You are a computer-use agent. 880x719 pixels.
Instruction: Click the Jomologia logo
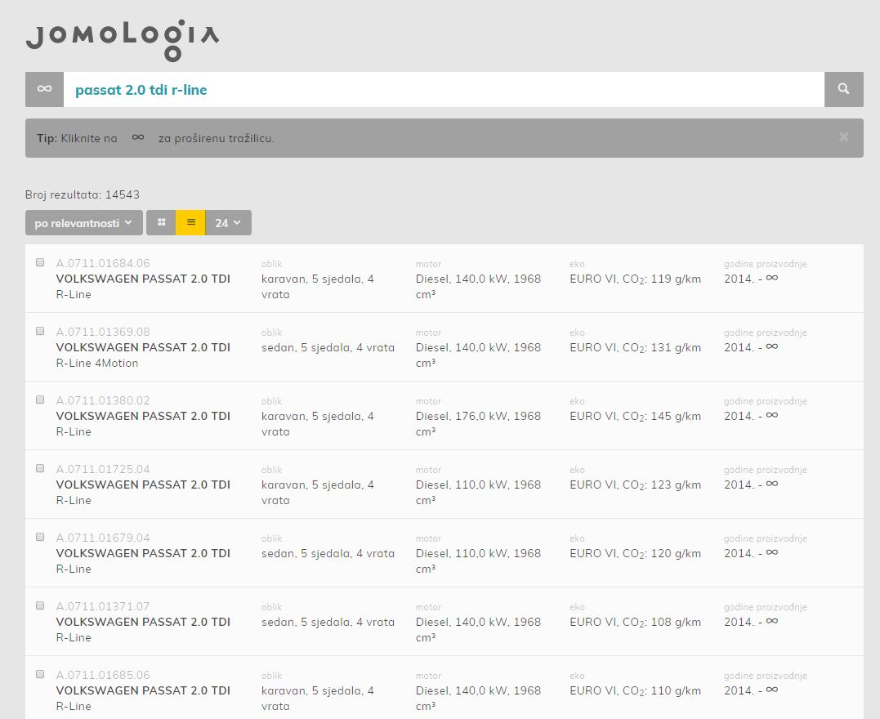tap(123, 40)
